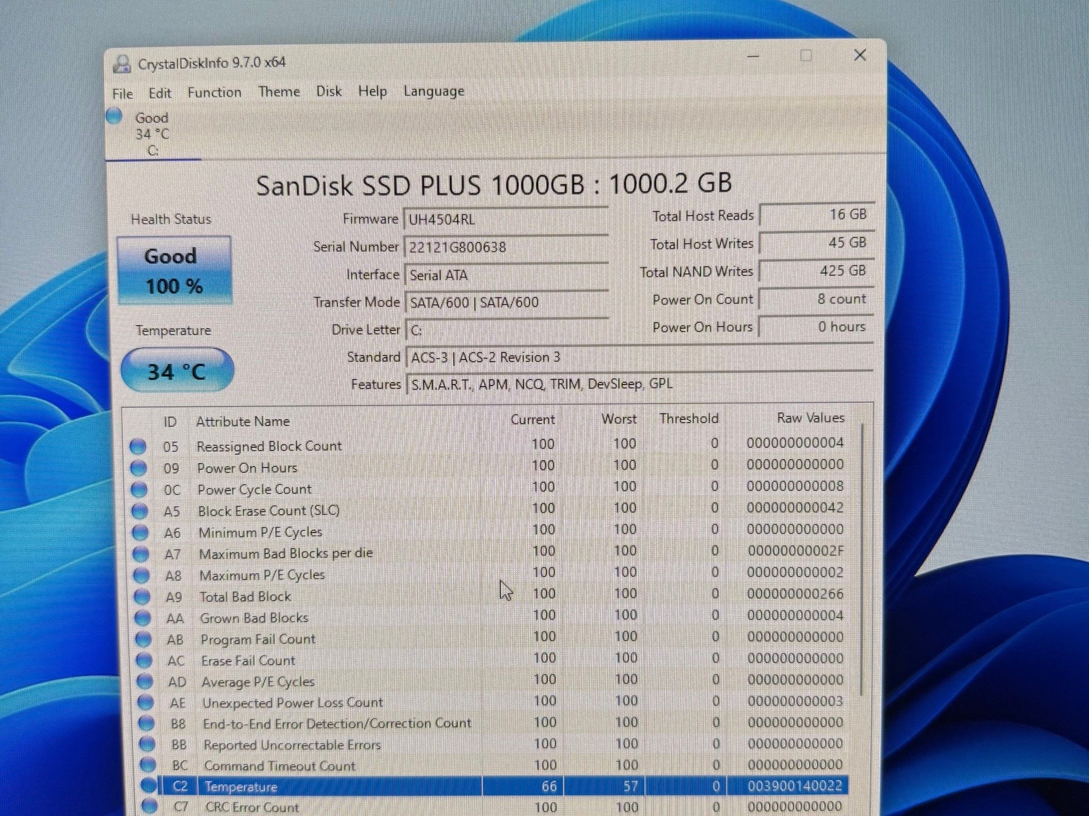Click status orb of End-to-End Error Detection row

(x=147, y=724)
